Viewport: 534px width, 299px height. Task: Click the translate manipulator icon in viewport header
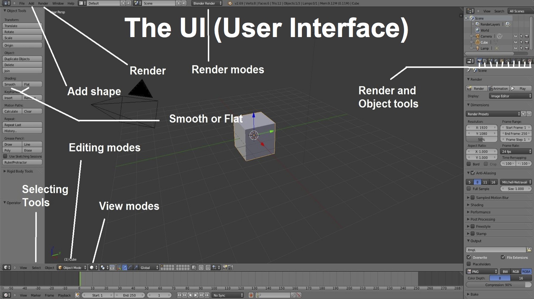pos(125,268)
